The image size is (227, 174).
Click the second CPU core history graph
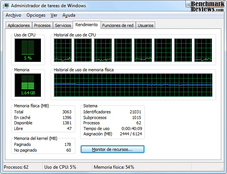point(83,50)
